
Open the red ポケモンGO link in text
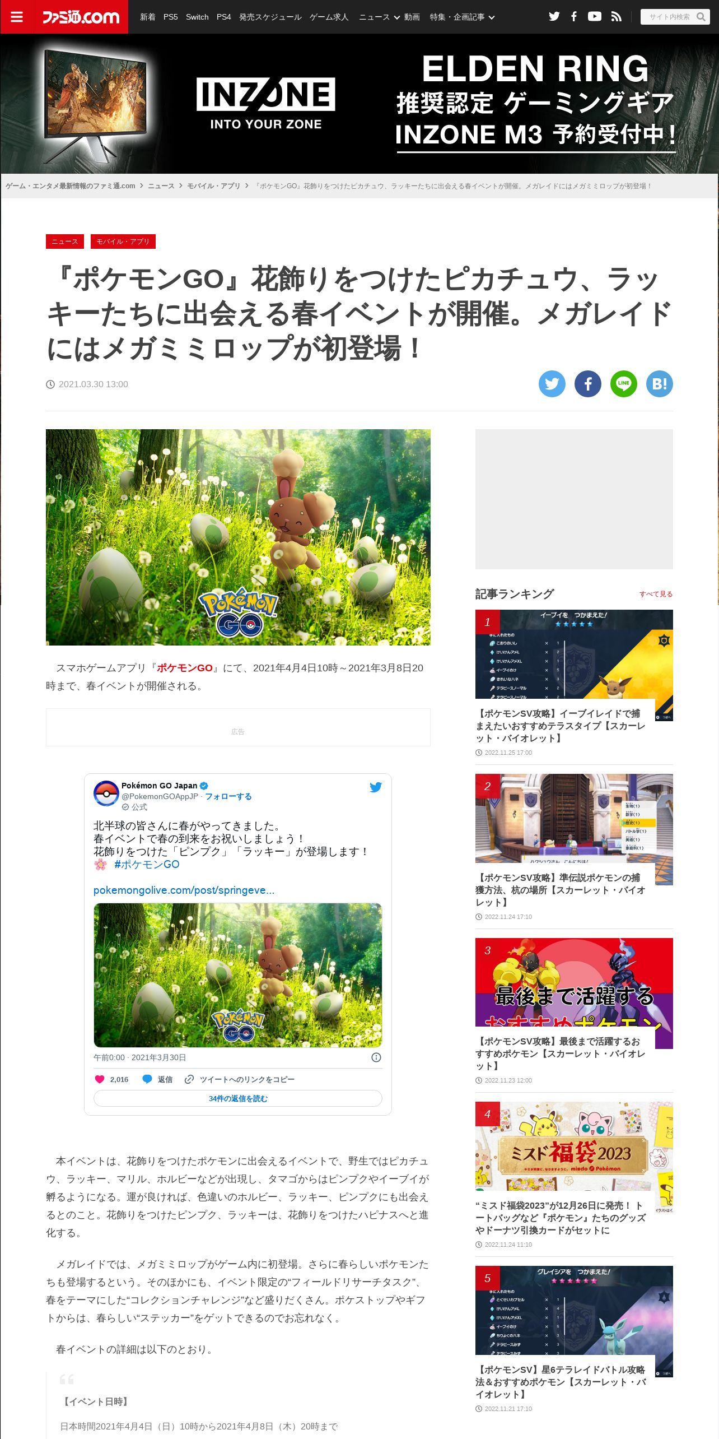coord(185,668)
